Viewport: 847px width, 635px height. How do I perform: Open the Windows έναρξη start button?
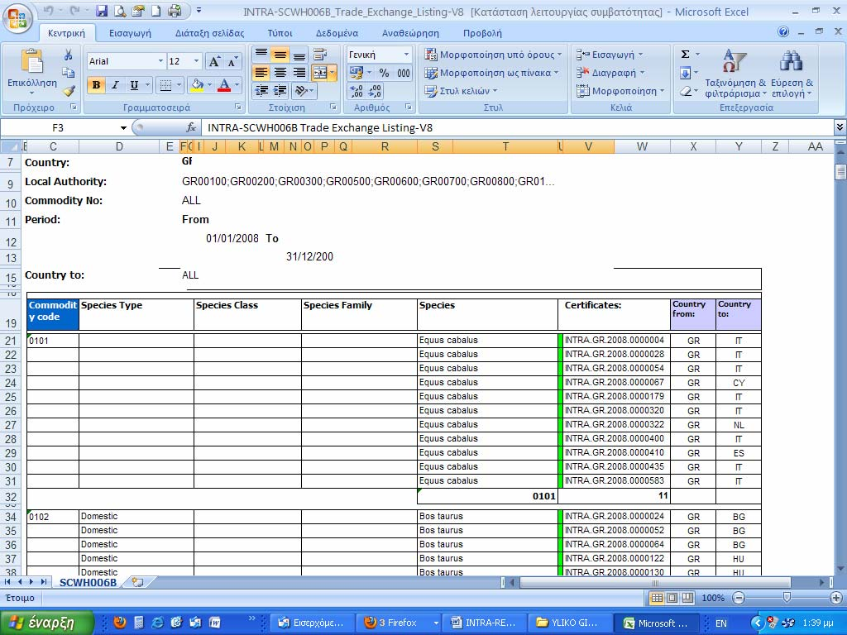(x=47, y=623)
